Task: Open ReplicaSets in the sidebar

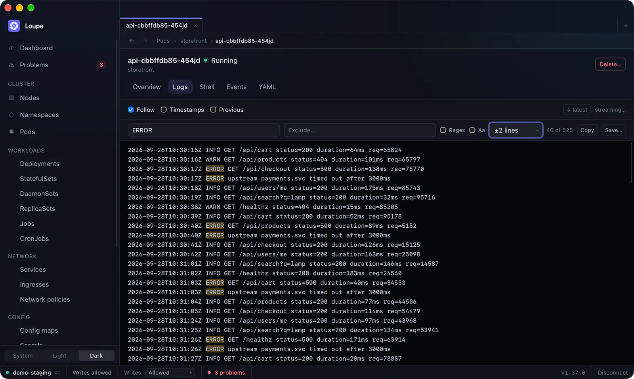Action: tap(38, 209)
